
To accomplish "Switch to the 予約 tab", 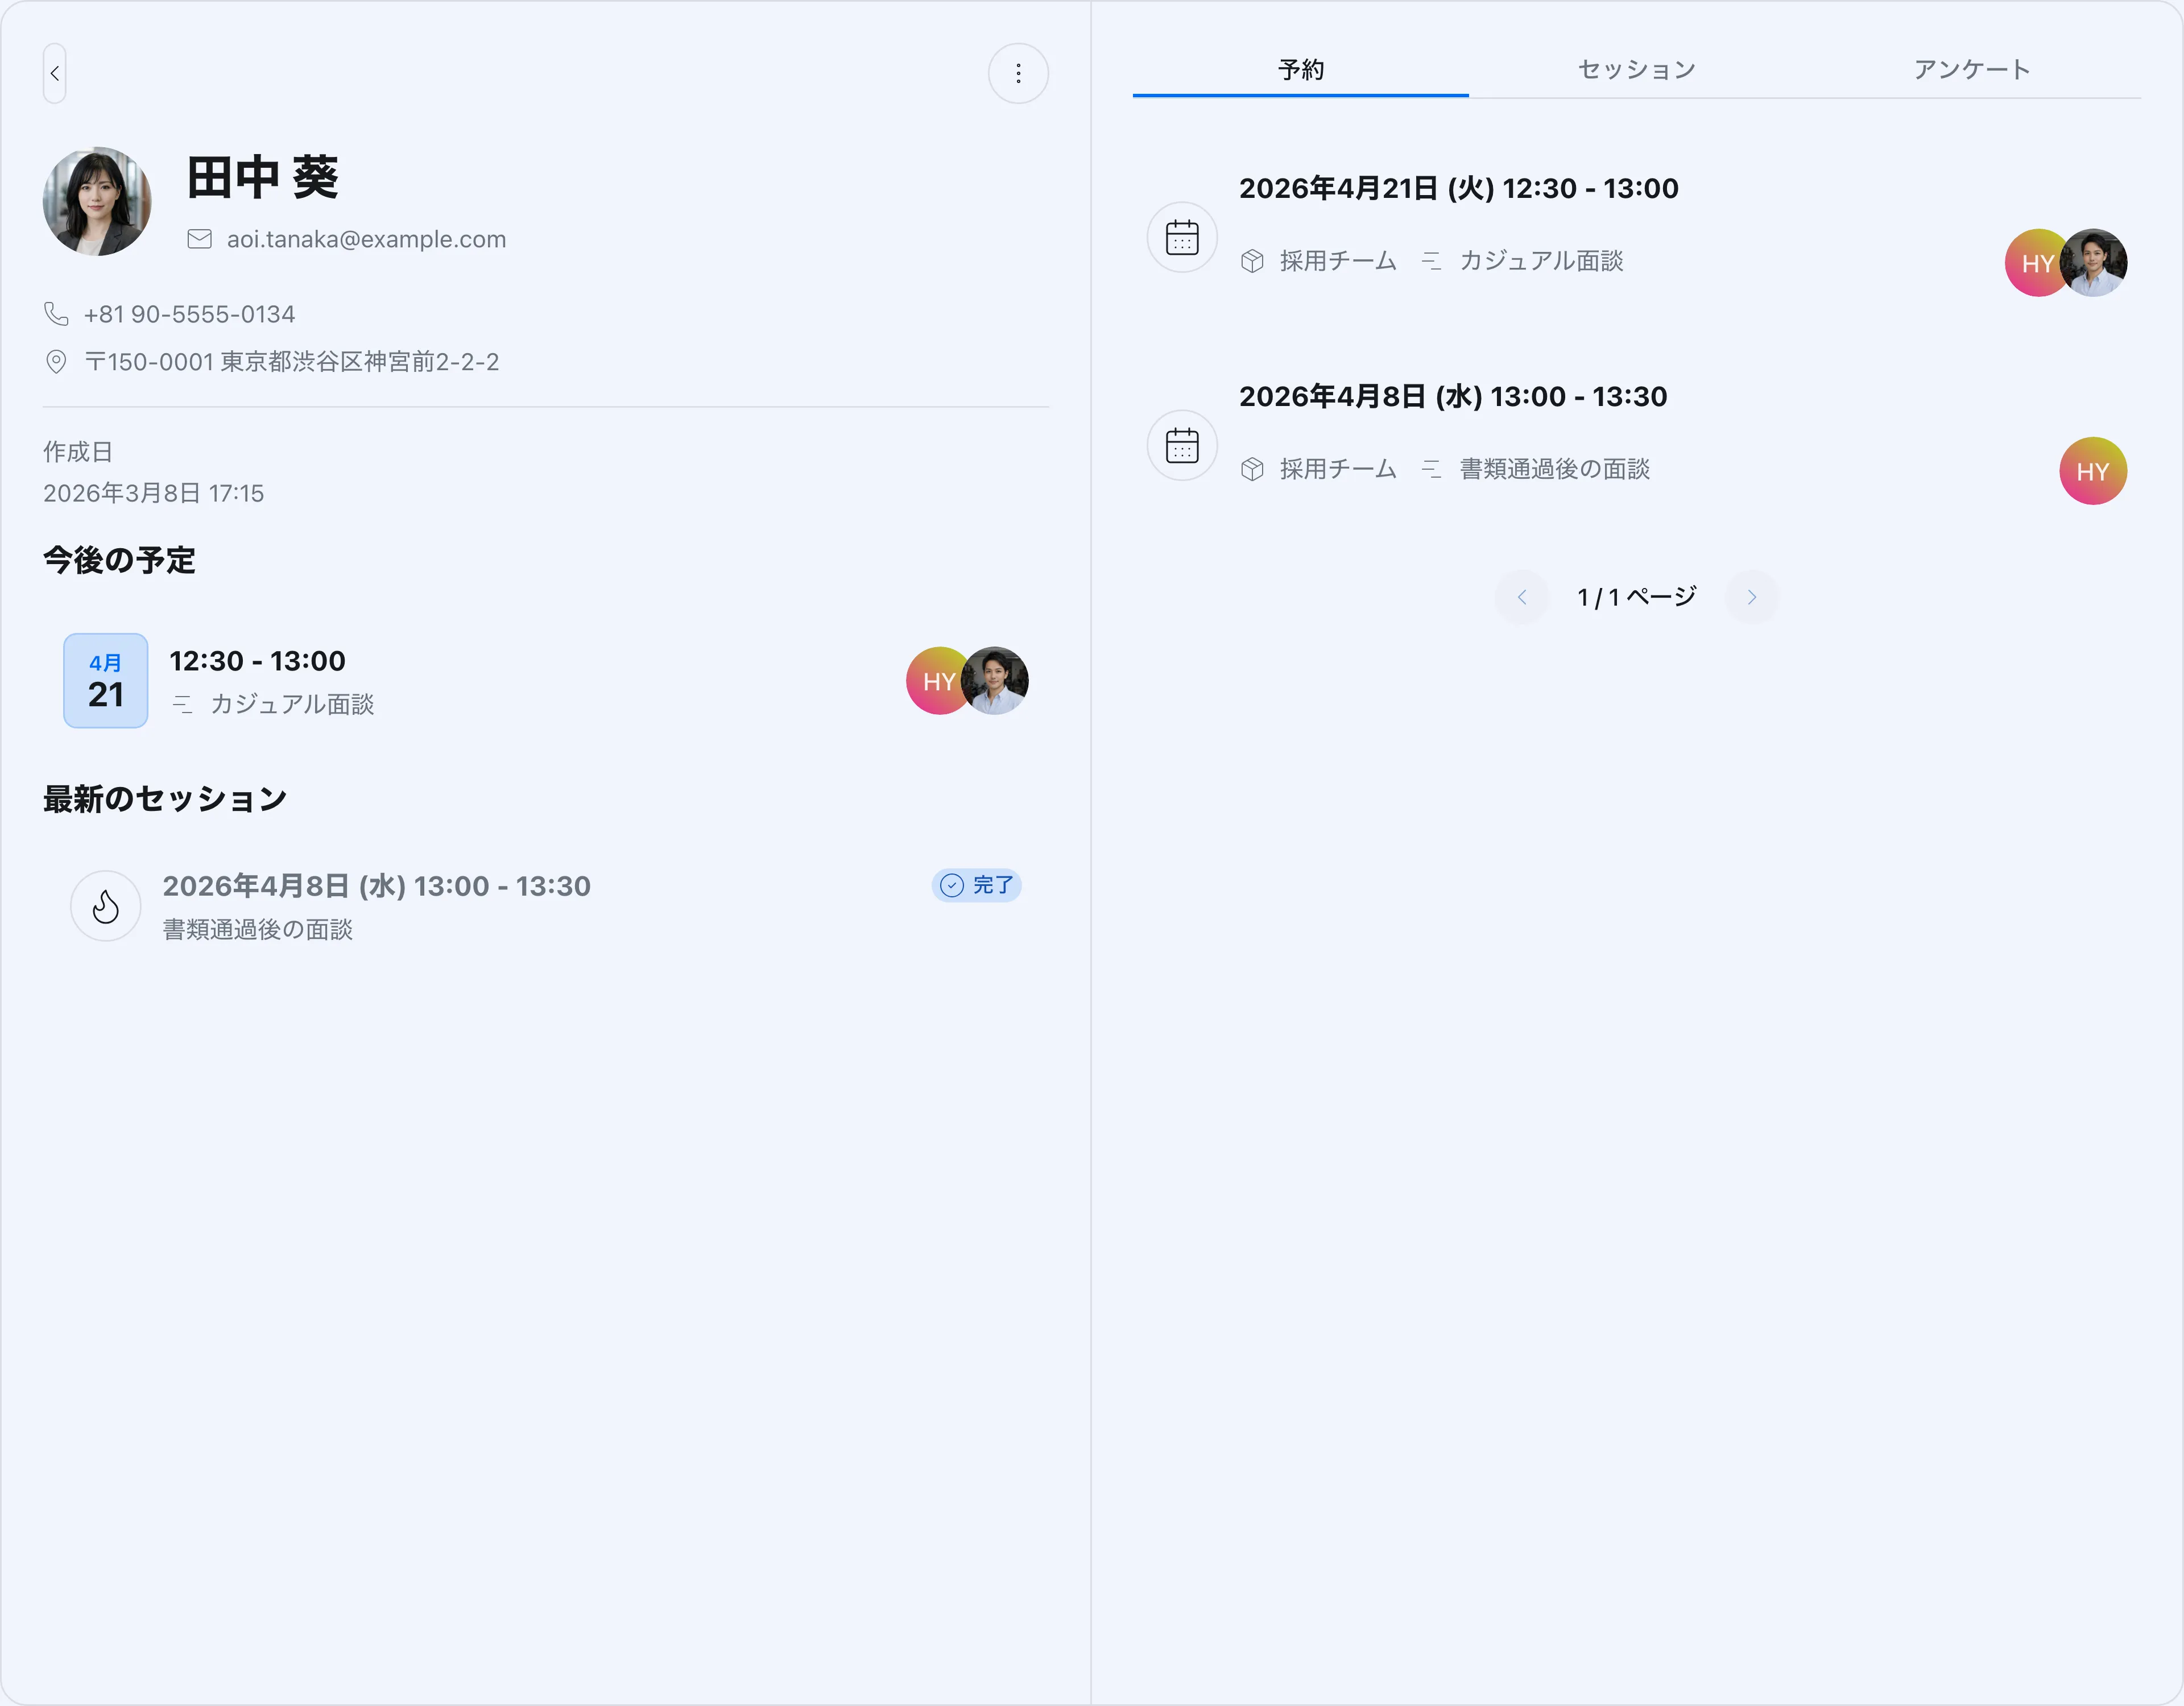I will [1301, 70].
